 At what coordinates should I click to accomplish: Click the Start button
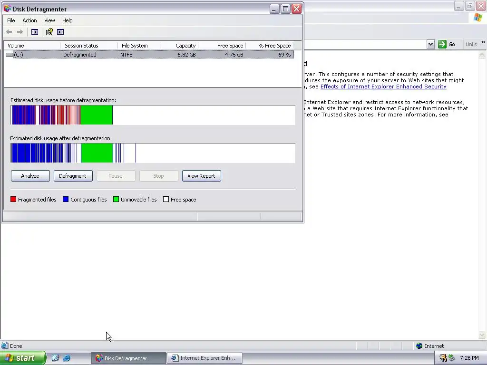22,358
